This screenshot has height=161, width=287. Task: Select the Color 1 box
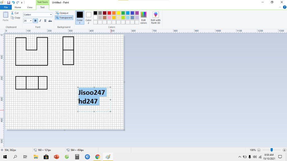point(80,17)
